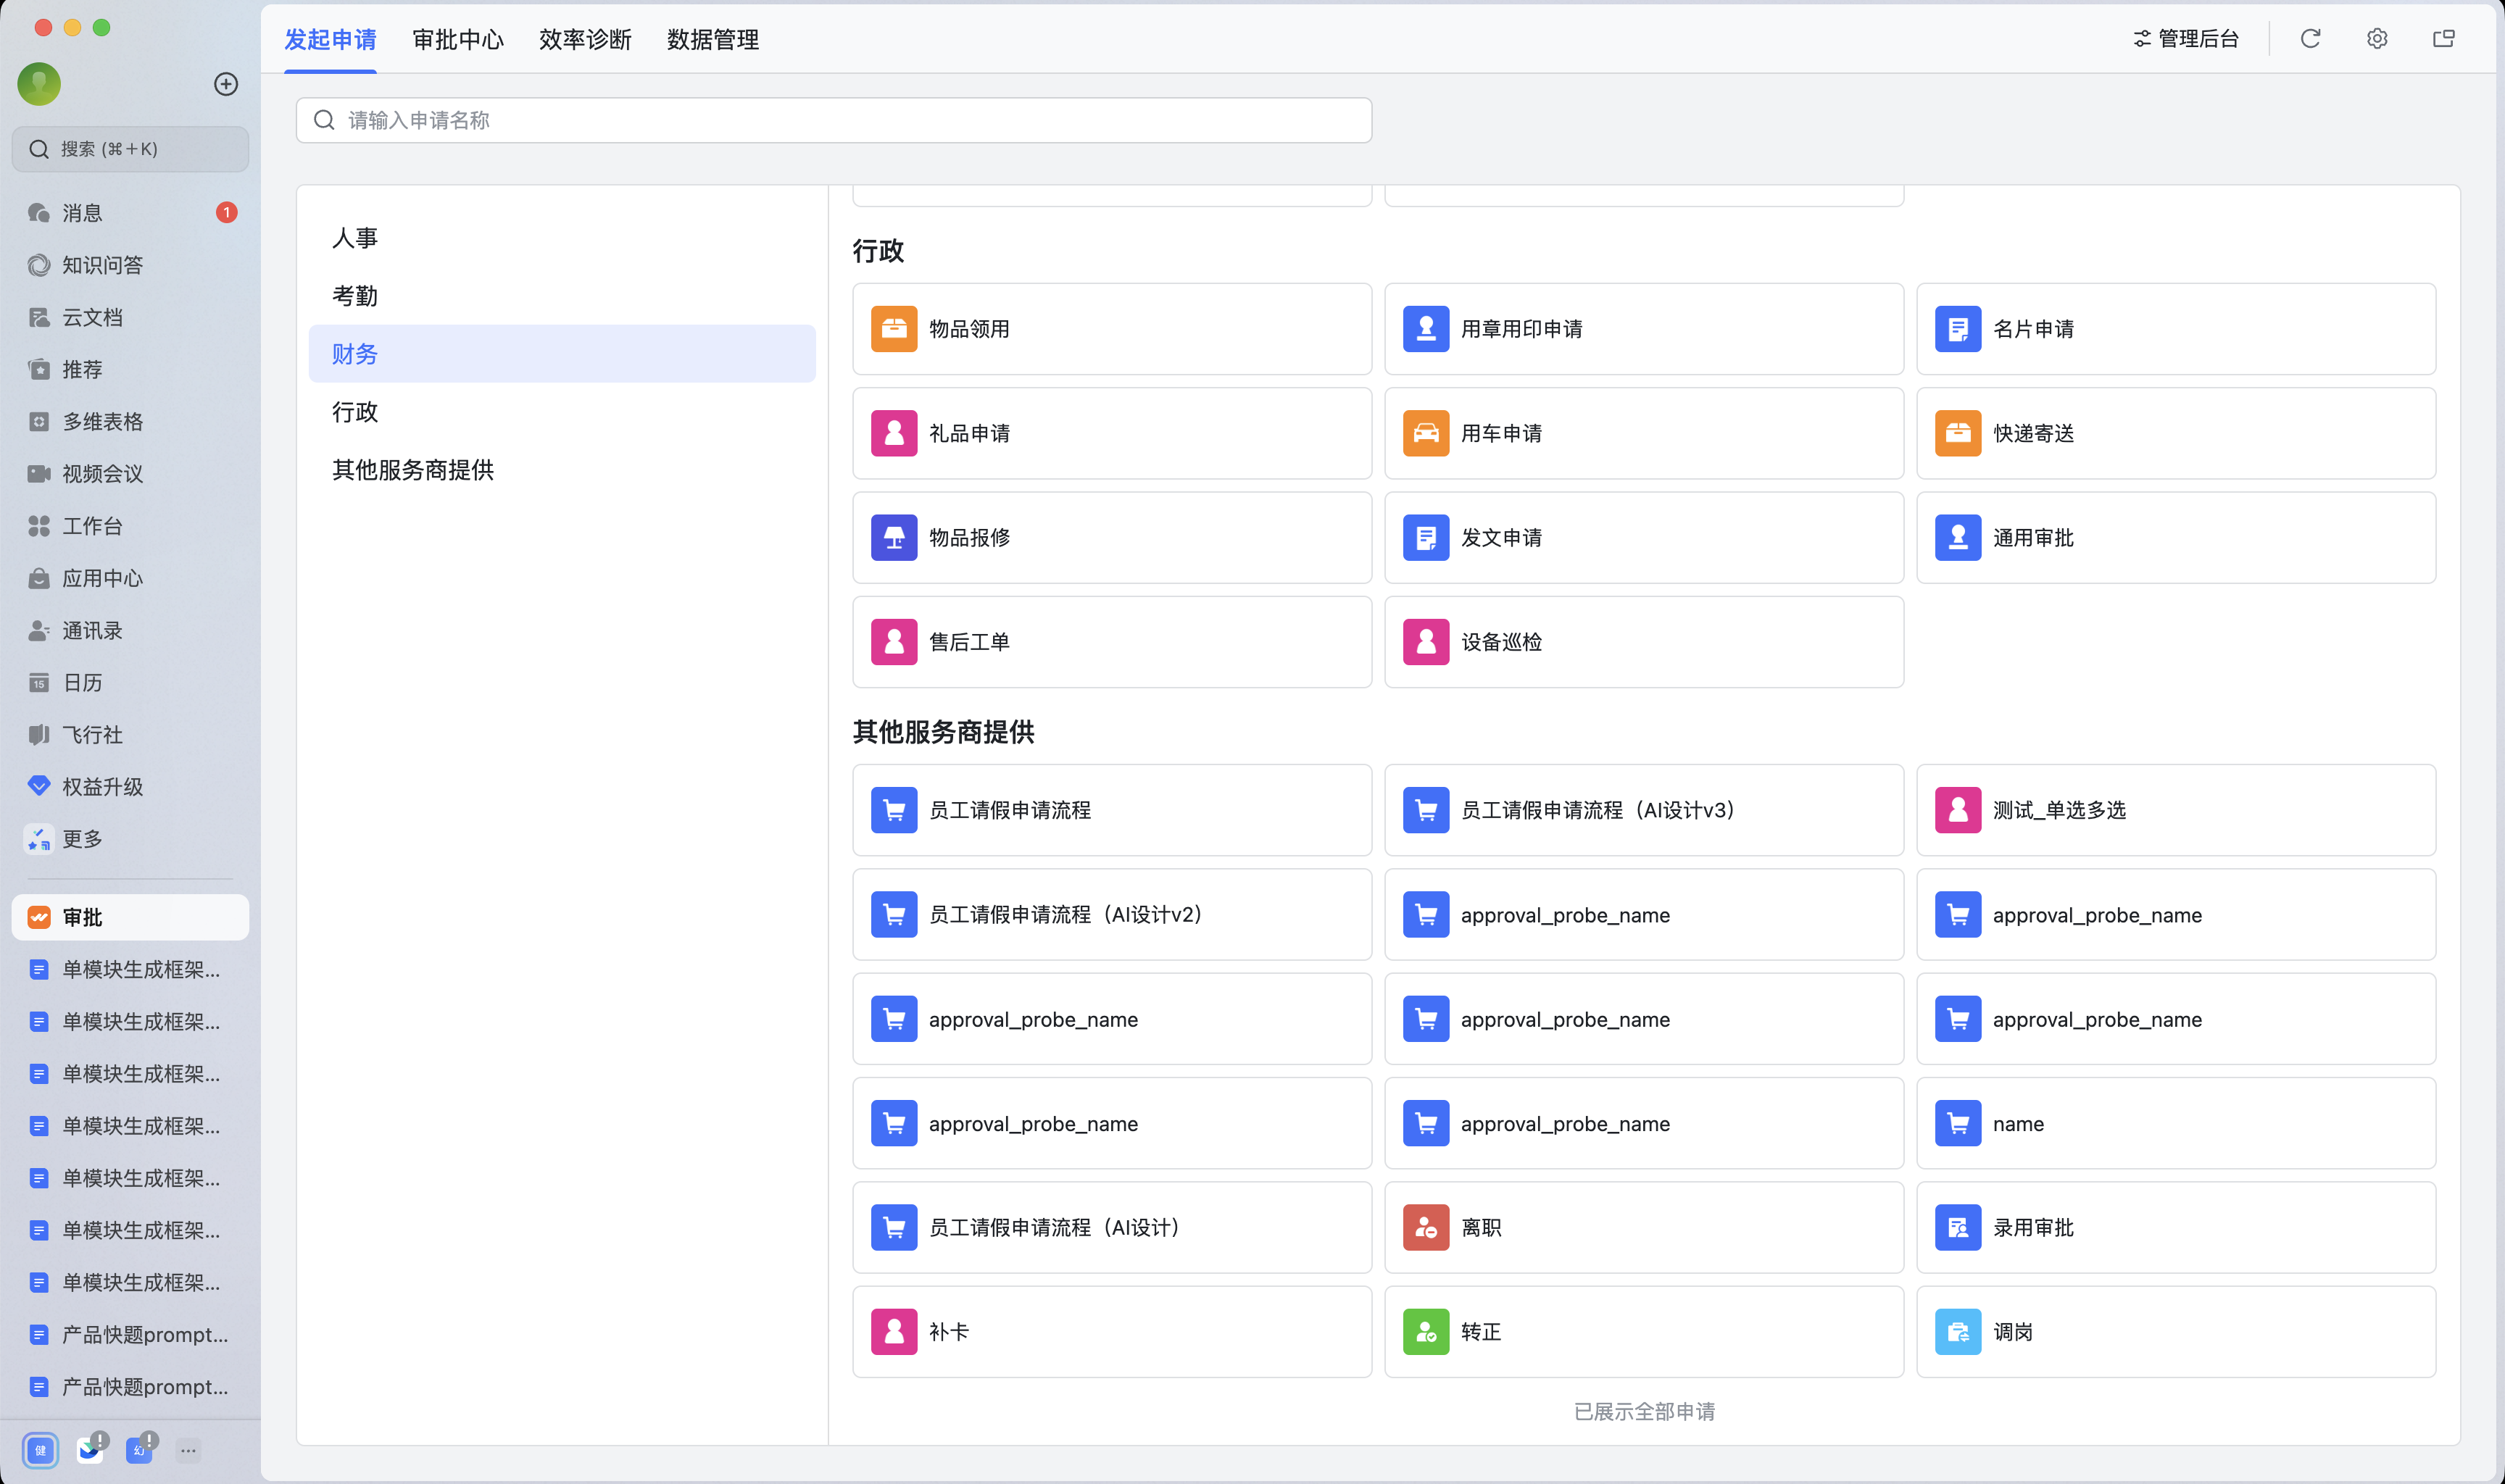Open the card labeled name

point(2176,1124)
